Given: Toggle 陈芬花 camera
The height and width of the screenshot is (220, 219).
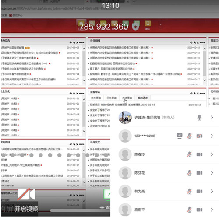Looking at the screenshot, I should [x=199, y=173].
